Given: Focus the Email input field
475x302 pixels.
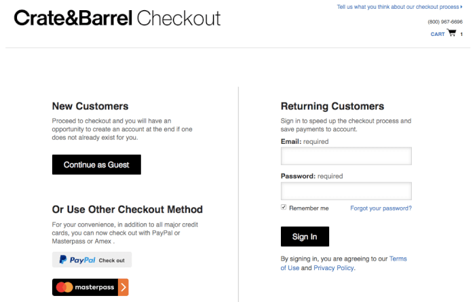Looking at the screenshot, I should (346, 157).
